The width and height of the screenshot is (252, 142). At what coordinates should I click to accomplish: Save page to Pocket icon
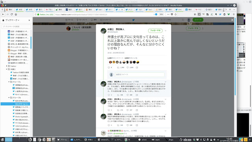(x=172, y=14)
